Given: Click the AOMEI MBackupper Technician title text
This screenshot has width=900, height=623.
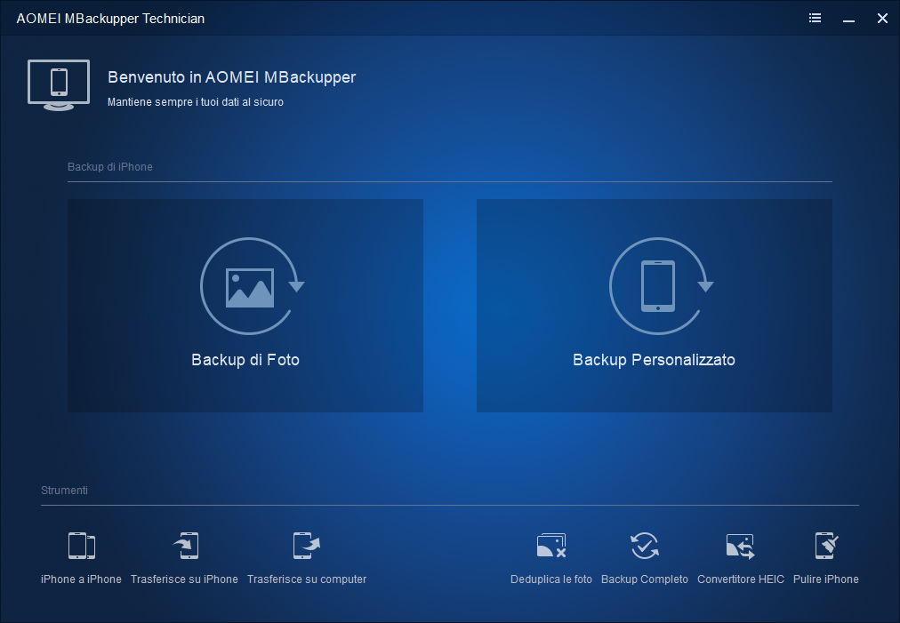Looking at the screenshot, I should tap(110, 19).
